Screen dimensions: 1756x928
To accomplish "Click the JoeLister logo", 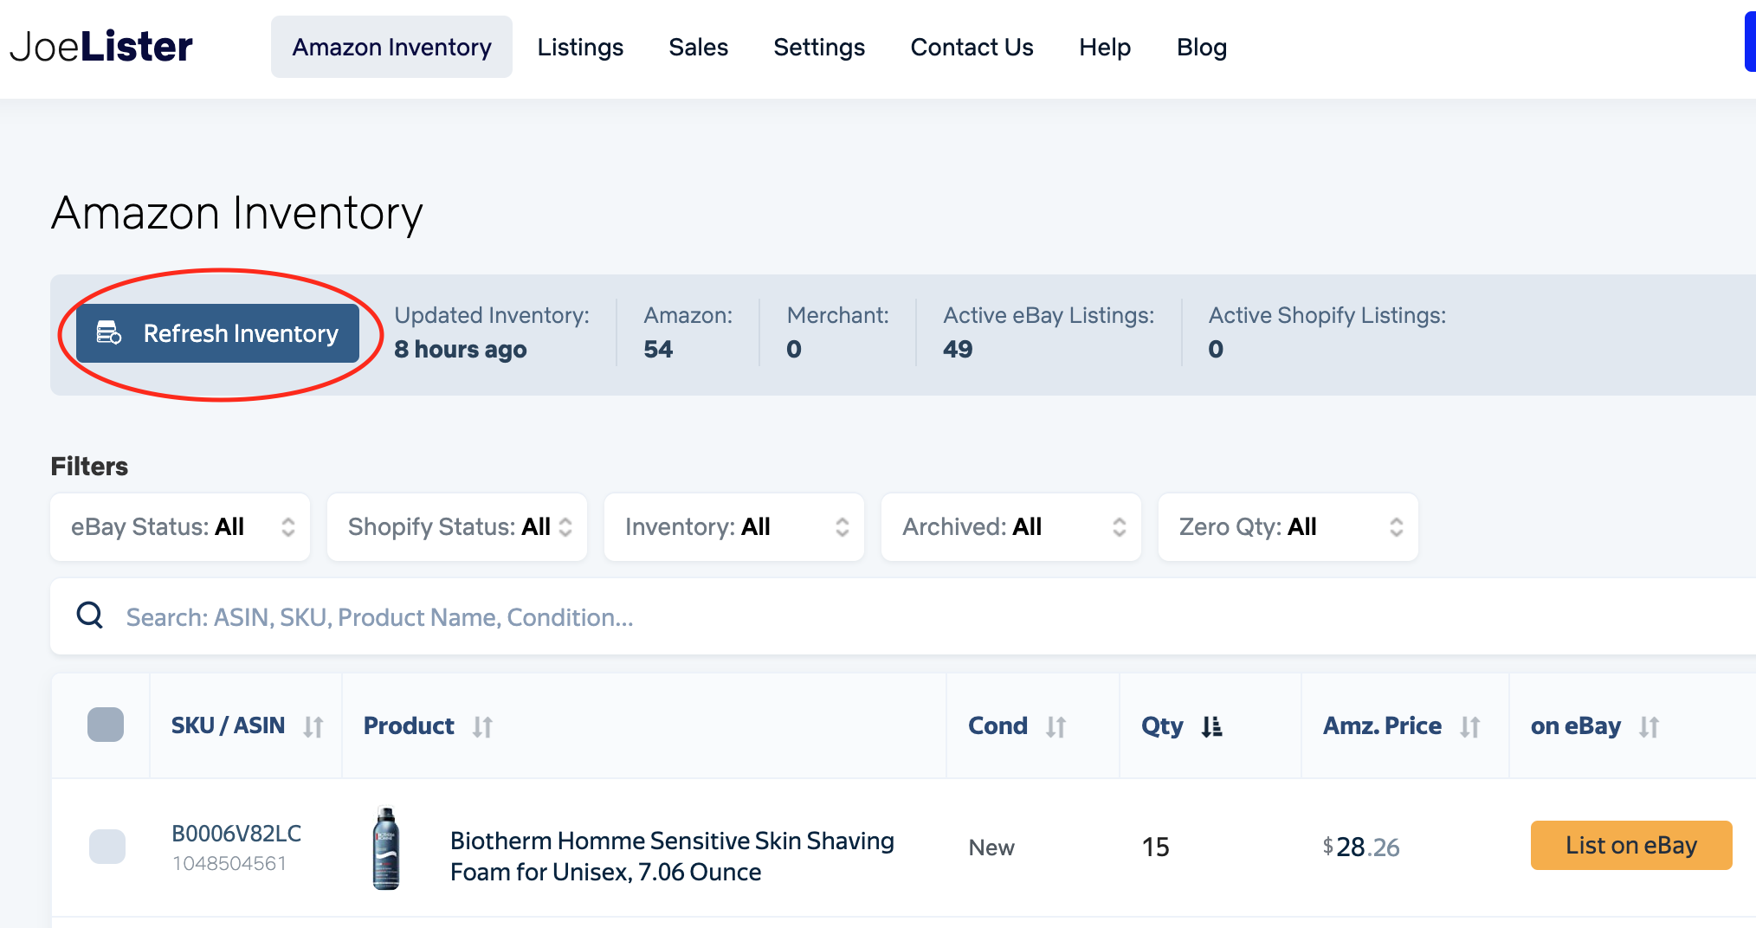I will 101,47.
